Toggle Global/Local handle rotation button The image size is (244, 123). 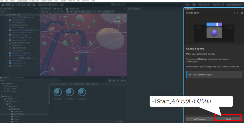pos(53,5)
